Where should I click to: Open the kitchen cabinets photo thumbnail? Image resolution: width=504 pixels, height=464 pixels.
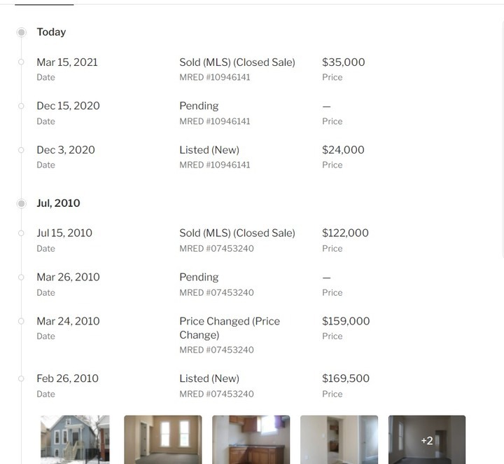click(251, 439)
